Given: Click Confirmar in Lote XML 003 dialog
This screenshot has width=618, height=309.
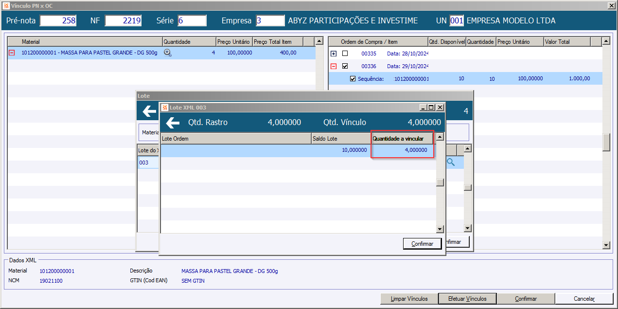Looking at the screenshot, I should click(422, 244).
